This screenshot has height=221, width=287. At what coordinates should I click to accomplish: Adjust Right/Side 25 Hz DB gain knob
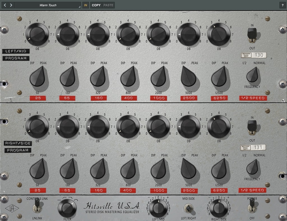coord(37,127)
